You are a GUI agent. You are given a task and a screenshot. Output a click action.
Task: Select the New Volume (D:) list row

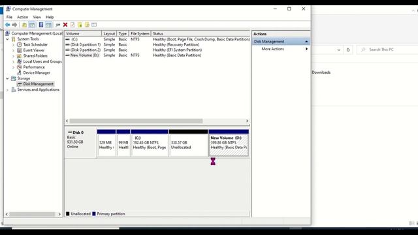pyautogui.click(x=157, y=55)
